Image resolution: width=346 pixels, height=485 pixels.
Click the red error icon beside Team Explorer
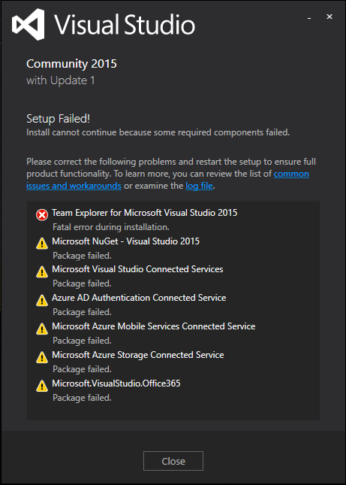tap(42, 214)
